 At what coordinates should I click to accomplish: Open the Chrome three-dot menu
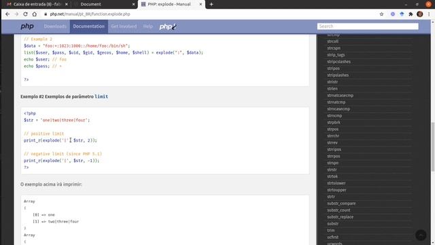coord(429,14)
